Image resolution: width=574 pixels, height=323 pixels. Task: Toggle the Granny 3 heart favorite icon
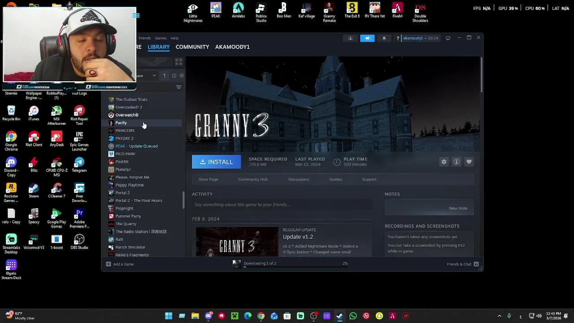(469, 162)
